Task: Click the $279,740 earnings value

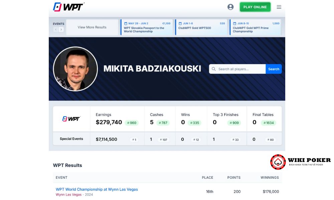Action: 109,122
